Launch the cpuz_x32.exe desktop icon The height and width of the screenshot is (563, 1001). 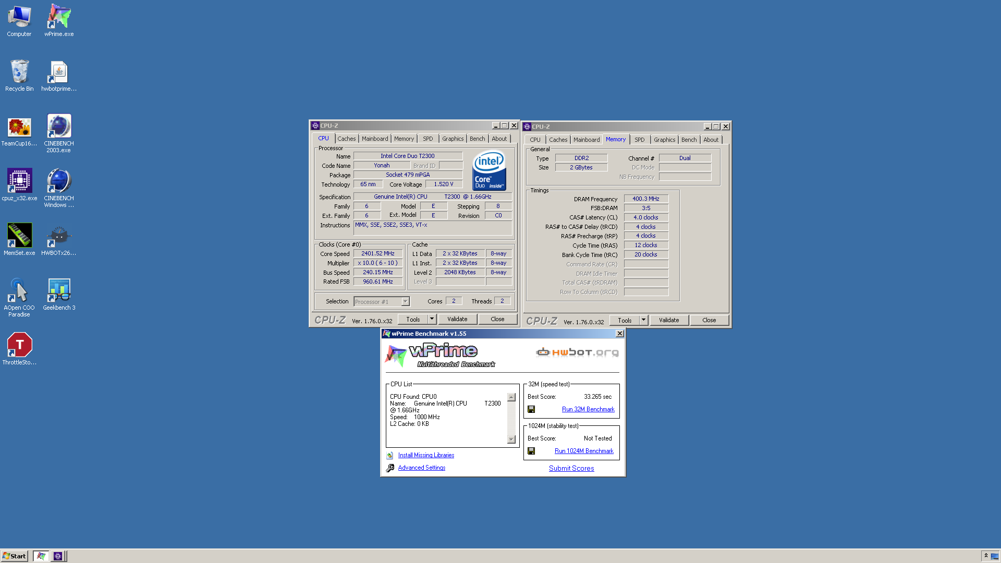point(19,185)
